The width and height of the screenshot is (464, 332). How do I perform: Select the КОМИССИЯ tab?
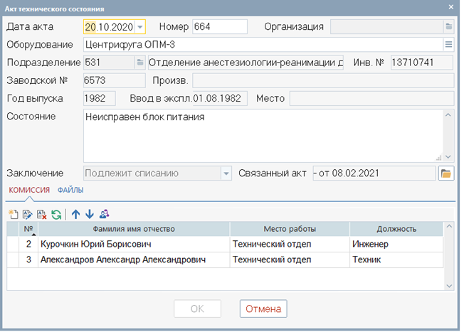point(29,190)
